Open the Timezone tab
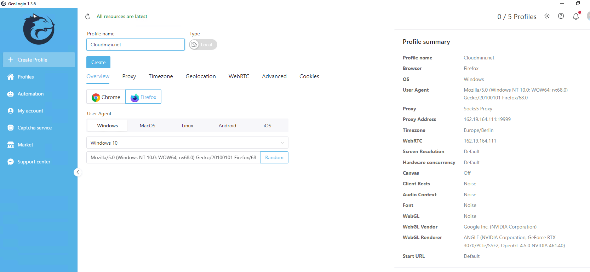 tap(161, 76)
